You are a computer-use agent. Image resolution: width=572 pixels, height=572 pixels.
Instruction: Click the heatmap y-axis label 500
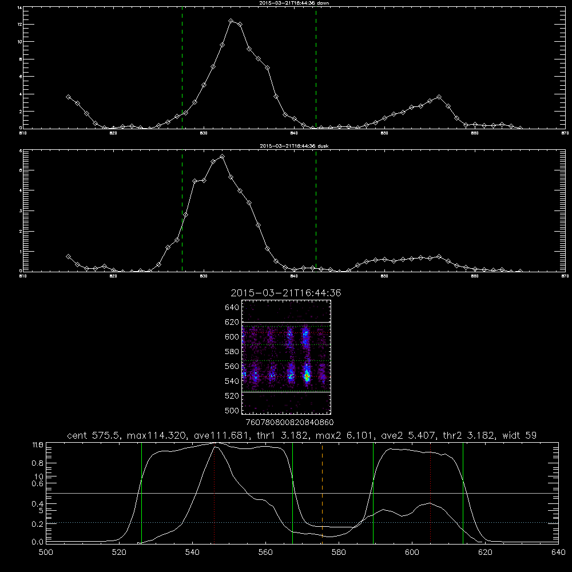click(232, 410)
